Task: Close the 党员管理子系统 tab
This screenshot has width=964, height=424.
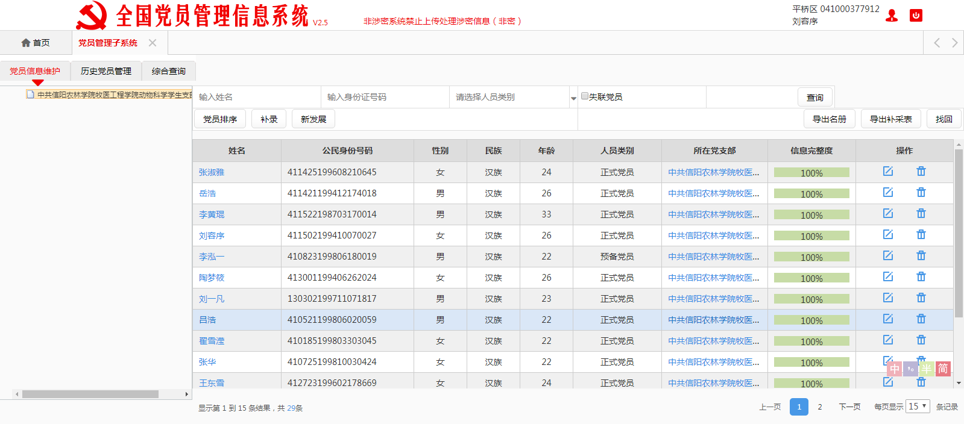Action: click(153, 43)
